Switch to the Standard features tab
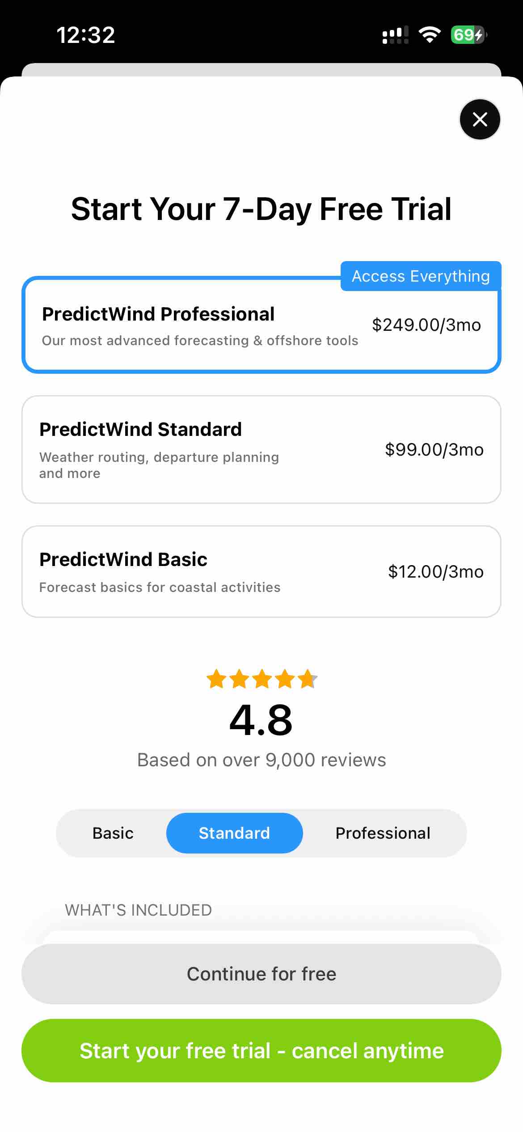Screen dimensions: 523x1132 pos(234,833)
